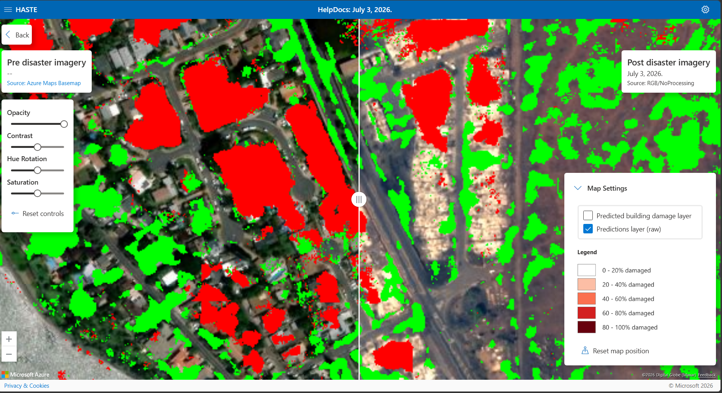
Task: Click the ©2026 Digital Globe (Maxar) attribution
Action: click(x=669, y=375)
